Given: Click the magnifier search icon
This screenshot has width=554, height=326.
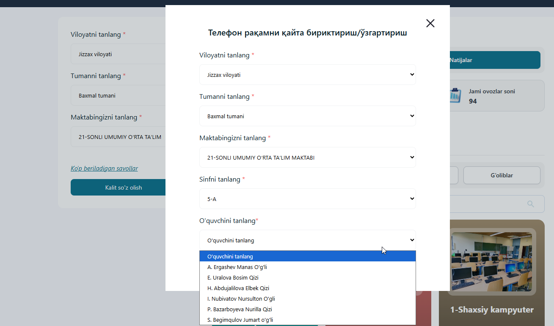Looking at the screenshot, I should (x=531, y=204).
